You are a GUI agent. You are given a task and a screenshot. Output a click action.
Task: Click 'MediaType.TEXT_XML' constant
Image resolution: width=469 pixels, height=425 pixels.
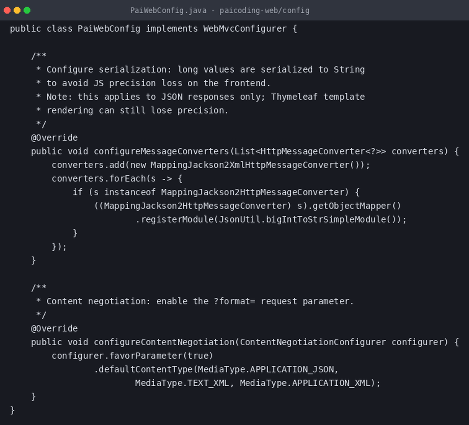pyautogui.click(x=182, y=383)
